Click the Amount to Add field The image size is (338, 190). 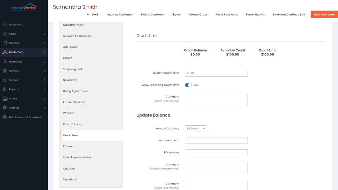216,141
